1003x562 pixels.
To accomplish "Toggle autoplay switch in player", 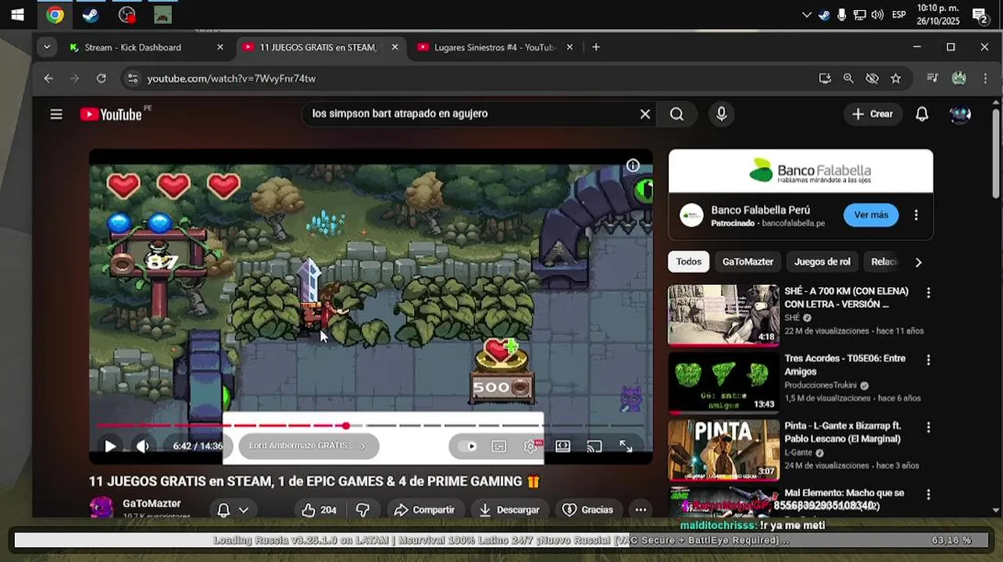I will (x=466, y=446).
